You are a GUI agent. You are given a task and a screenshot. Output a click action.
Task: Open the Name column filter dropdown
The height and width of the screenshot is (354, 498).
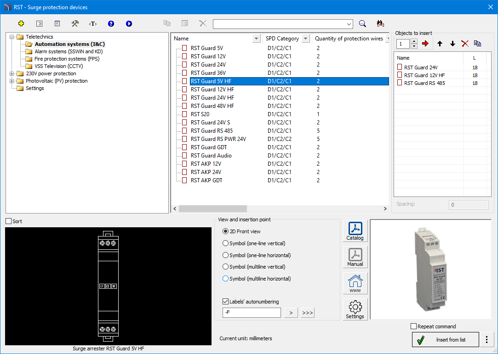click(256, 39)
